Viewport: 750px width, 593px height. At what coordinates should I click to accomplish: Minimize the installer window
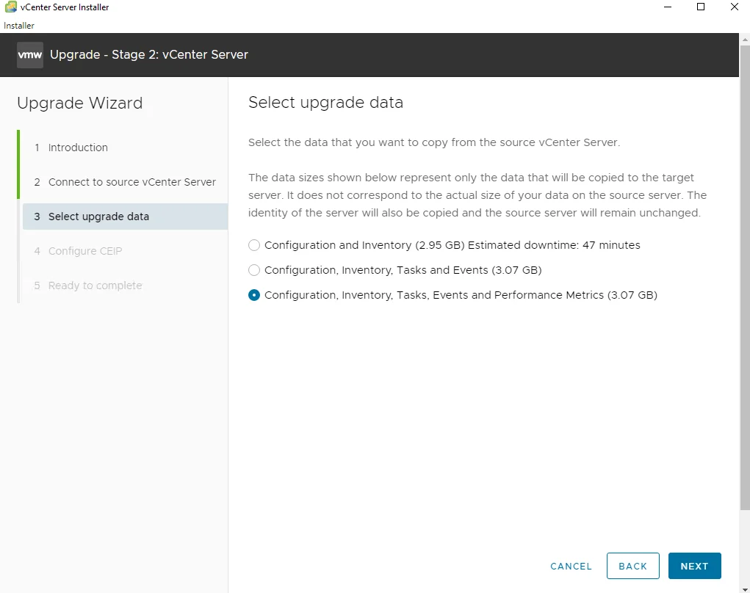(x=668, y=7)
